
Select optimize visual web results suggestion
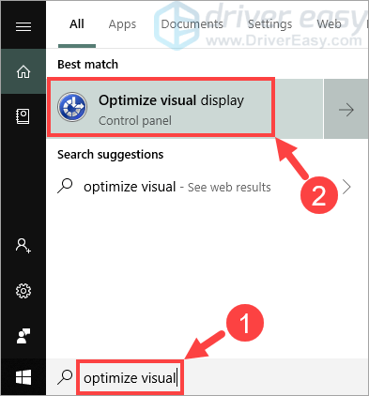click(207, 187)
